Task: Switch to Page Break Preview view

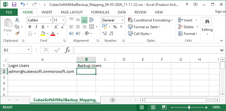Action: 164,107
